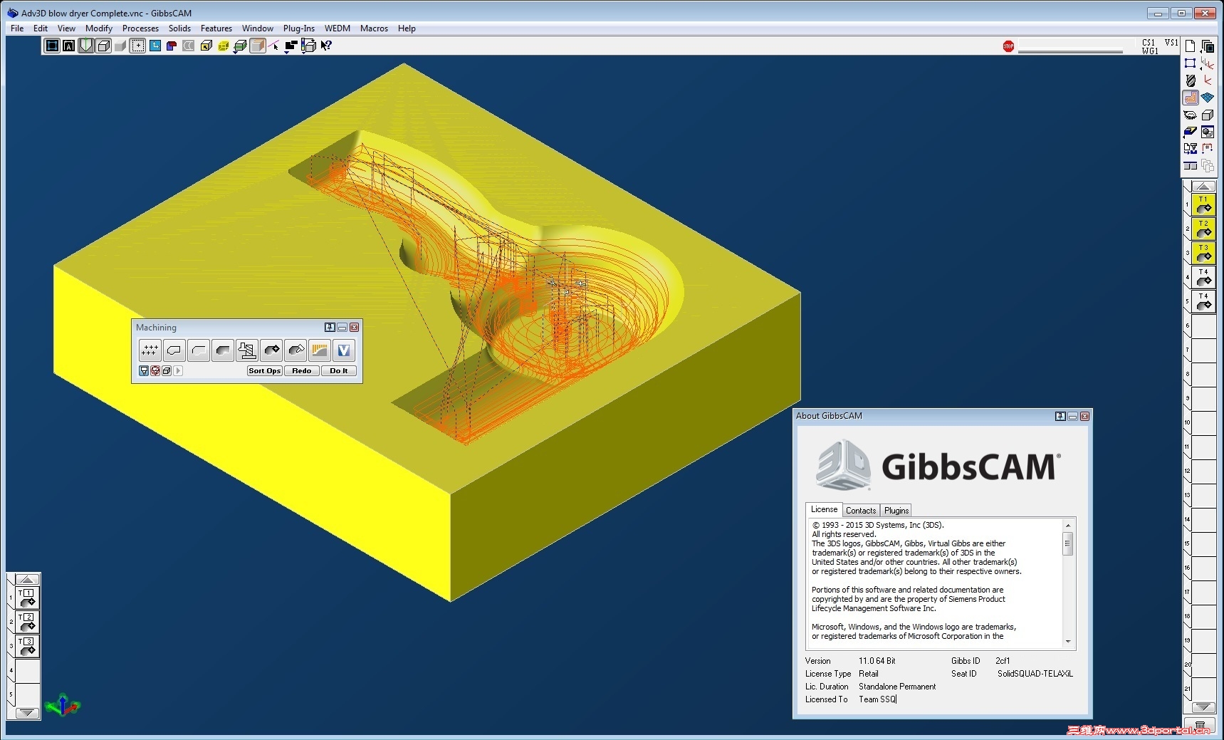Toggle the tan faceted solid display button

258,46
